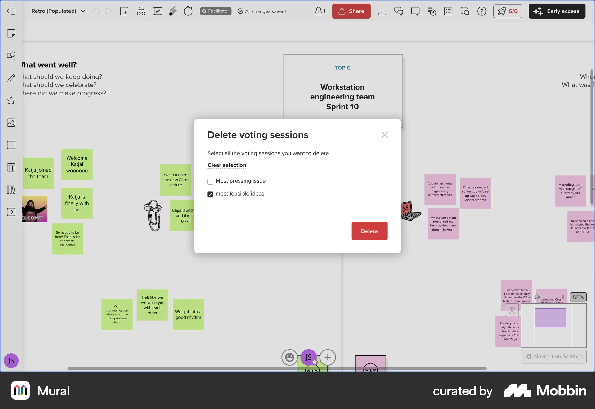Click the zoom slider plus control

563,297
